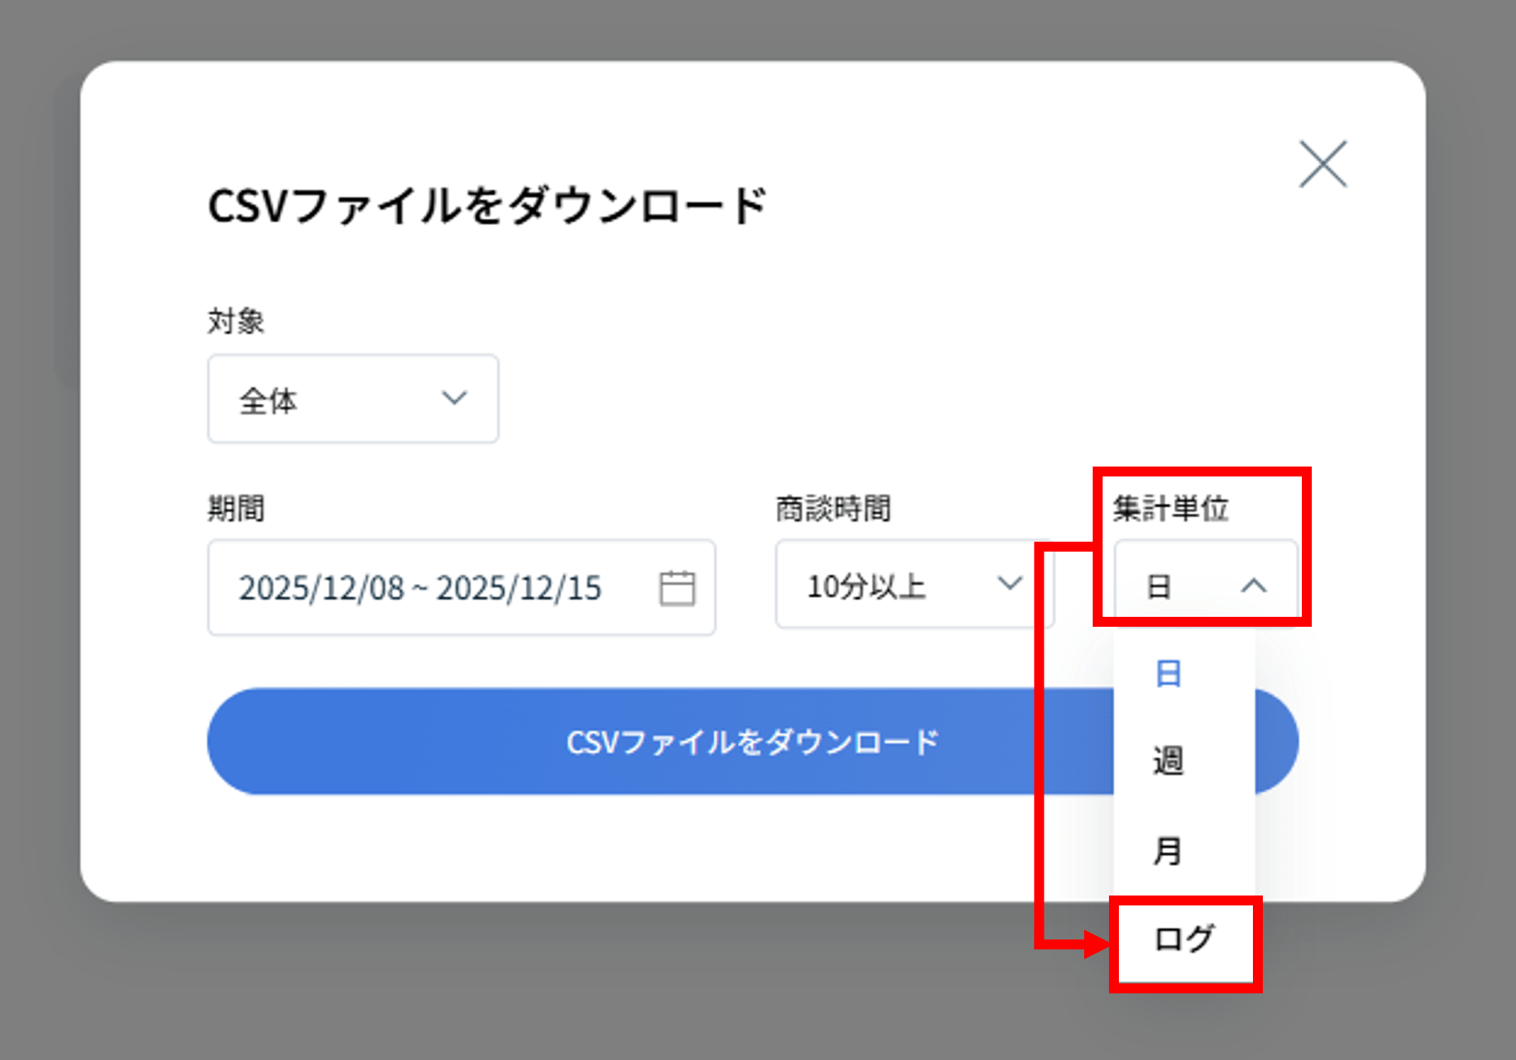Image resolution: width=1516 pixels, height=1060 pixels.
Task: Click the up chevron in 集計単位 selector
Action: pos(1254,586)
